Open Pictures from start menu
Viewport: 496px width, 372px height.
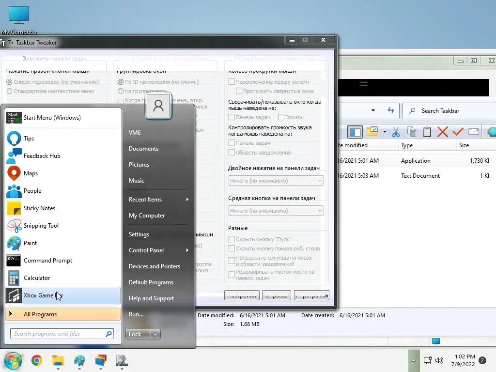(x=158, y=165)
